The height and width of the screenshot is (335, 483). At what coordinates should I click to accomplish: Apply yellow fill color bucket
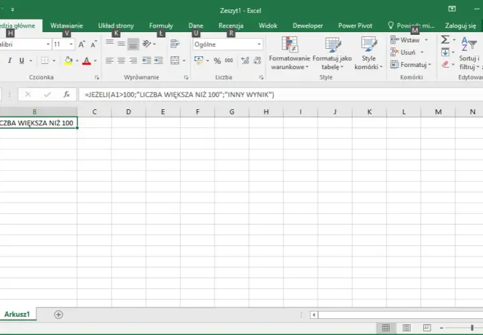coord(68,60)
